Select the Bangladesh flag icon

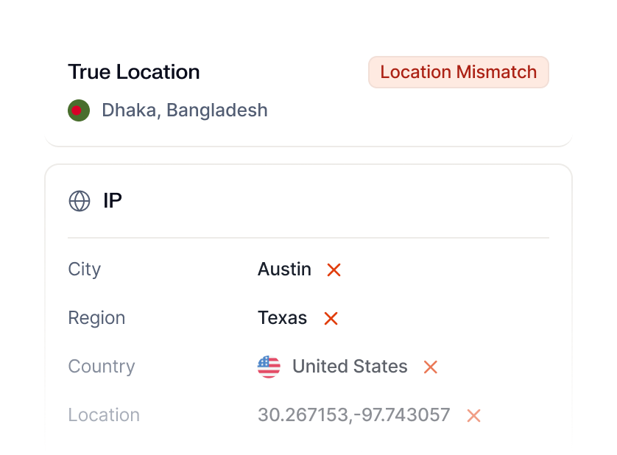pyautogui.click(x=79, y=109)
